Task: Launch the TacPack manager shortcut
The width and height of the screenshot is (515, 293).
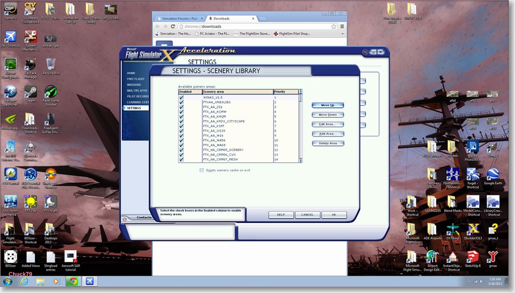Action: coord(30,65)
